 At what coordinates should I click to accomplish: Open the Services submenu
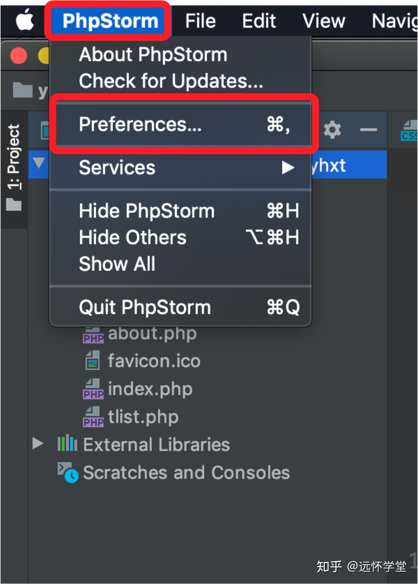[117, 168]
